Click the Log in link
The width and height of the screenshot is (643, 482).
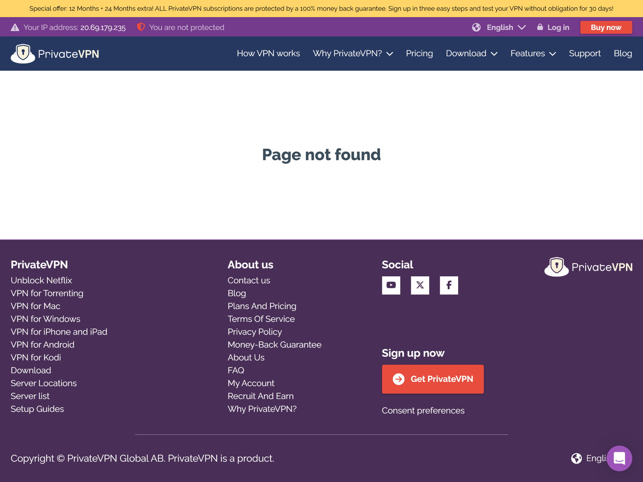558,27
